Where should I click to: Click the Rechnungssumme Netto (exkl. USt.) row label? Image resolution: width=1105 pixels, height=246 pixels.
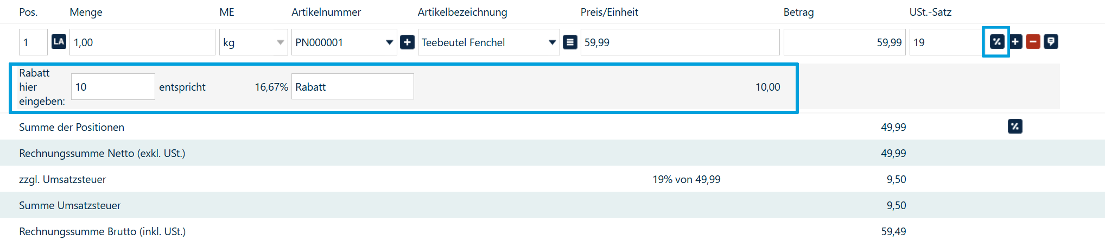coord(102,153)
